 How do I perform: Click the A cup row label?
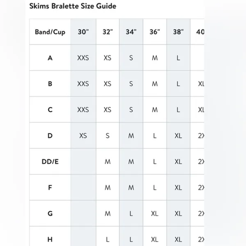coord(50,58)
